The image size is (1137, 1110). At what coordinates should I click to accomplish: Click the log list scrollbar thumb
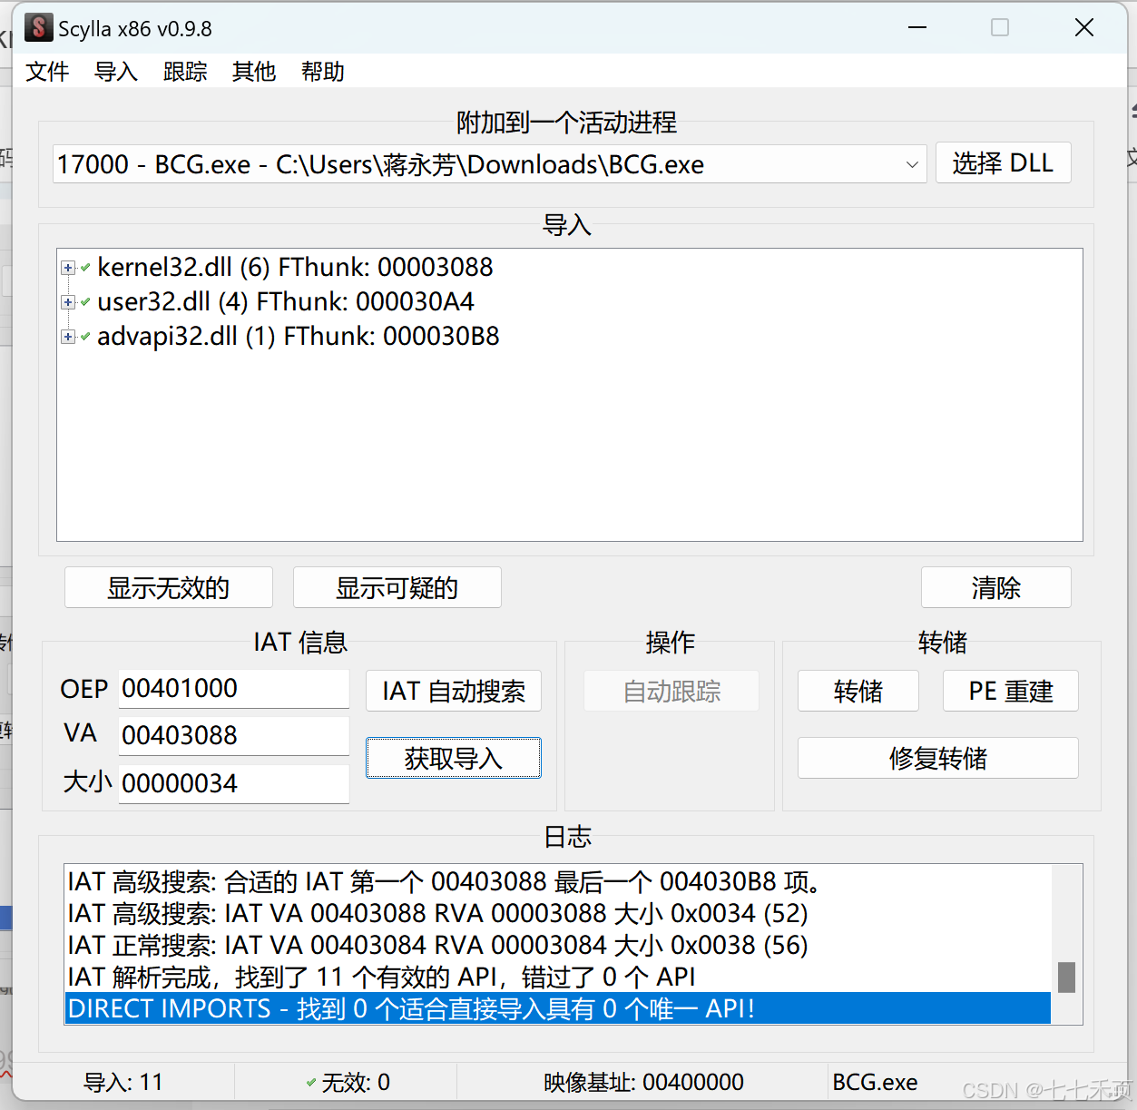[1067, 977]
